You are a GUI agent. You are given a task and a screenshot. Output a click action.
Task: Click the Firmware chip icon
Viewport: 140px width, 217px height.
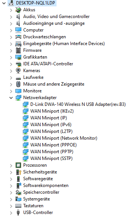(18, 50)
